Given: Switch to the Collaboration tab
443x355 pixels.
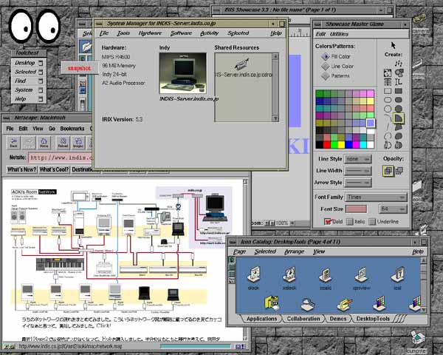Looking at the screenshot, I should pos(303,319).
